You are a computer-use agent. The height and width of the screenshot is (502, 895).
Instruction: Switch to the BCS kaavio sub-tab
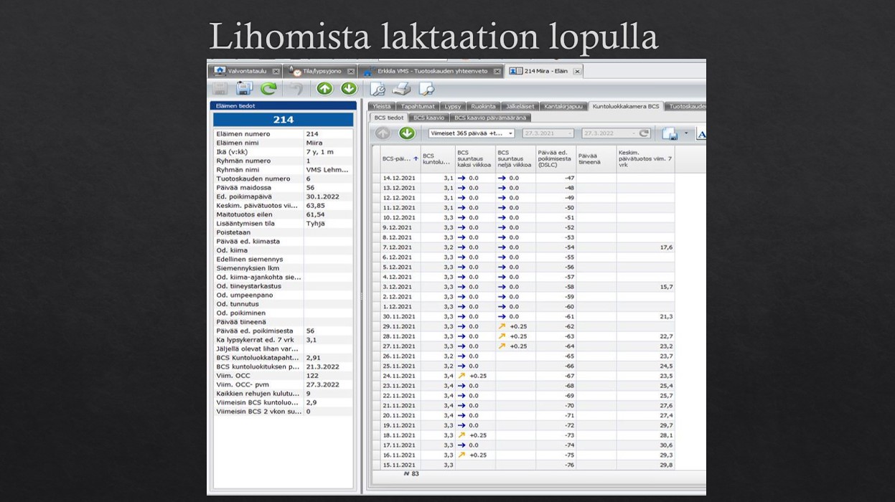click(x=429, y=118)
